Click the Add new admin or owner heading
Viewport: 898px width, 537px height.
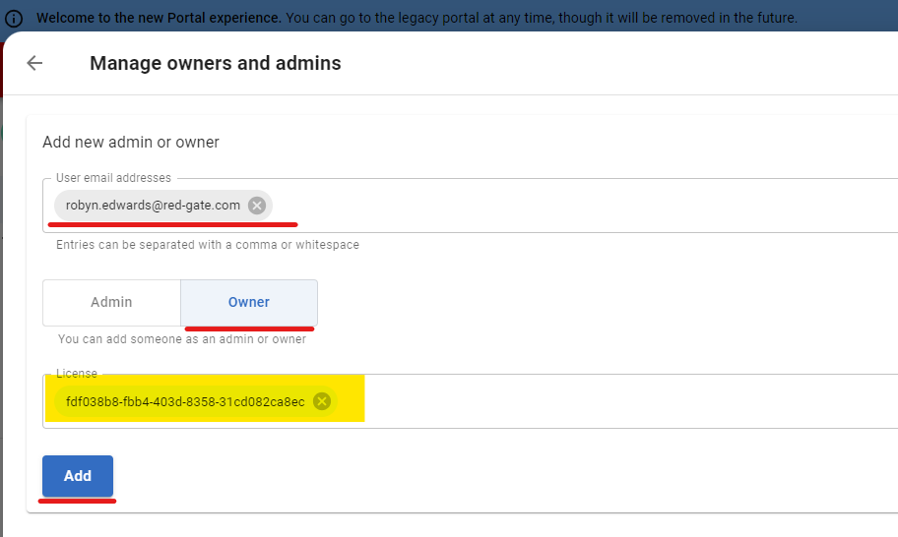(x=131, y=142)
